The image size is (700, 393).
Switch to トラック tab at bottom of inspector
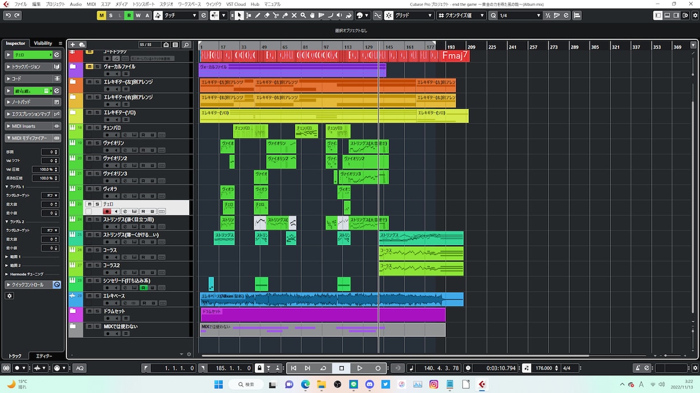[15, 356]
